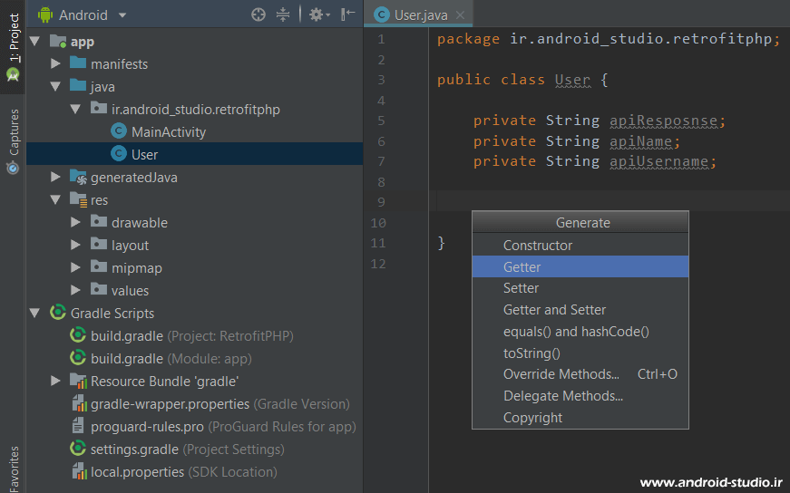
Task: Choose Override Methods... in Generate menu
Action: tap(580, 374)
